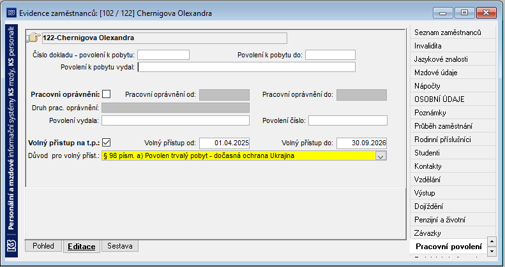Click the KS logo at sidebar bottom
Screen dimensions: 505x267
click(x=11, y=247)
